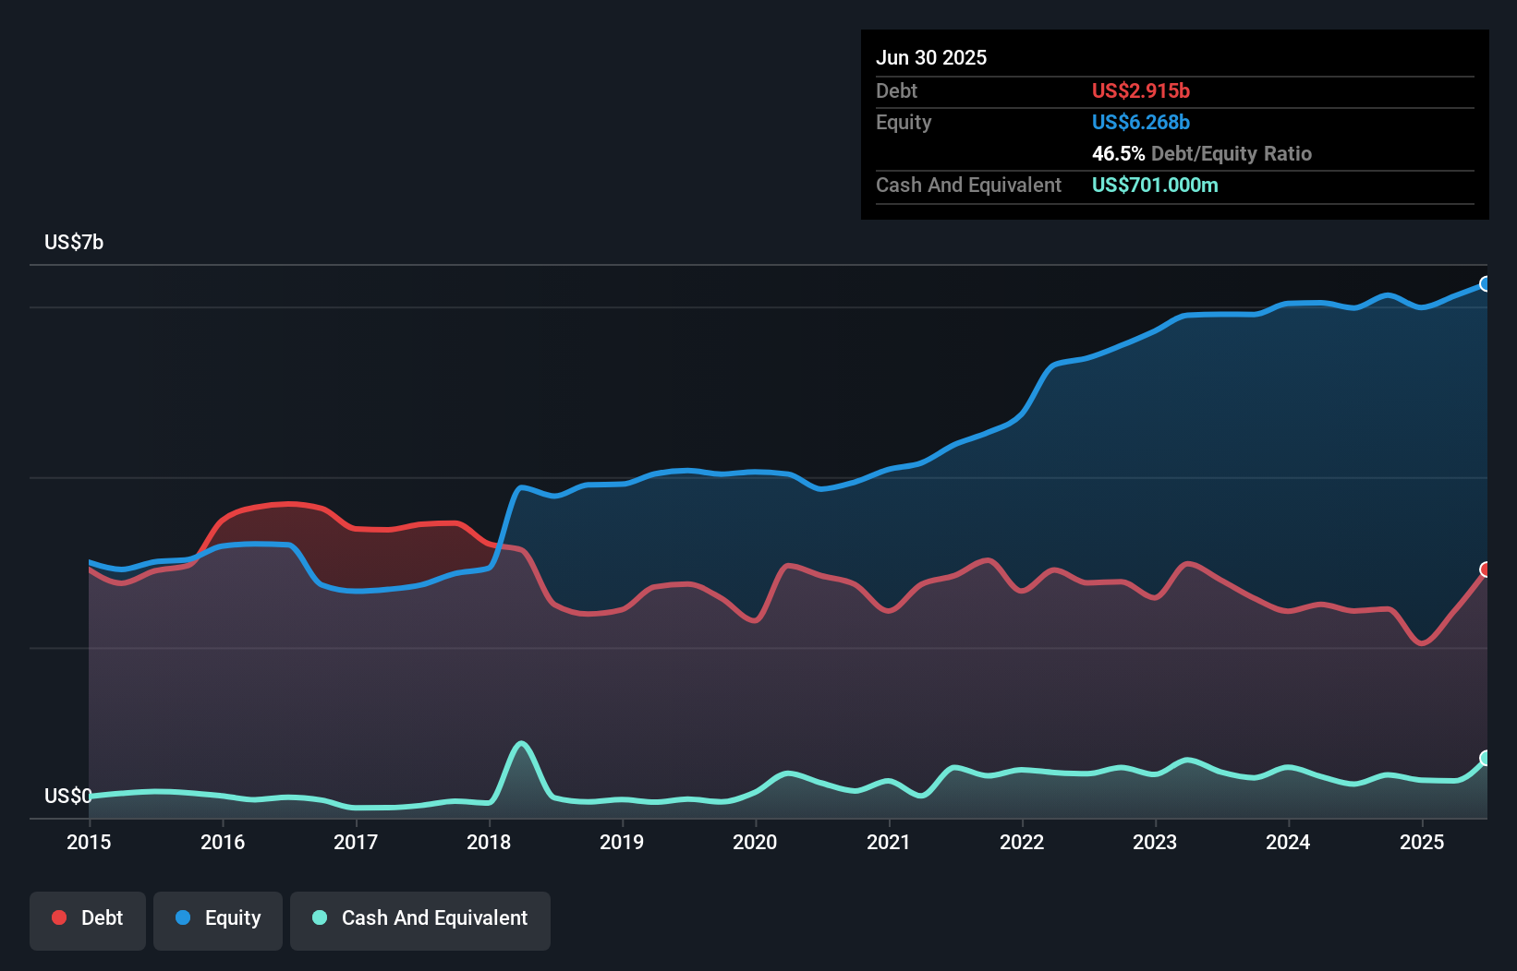Image resolution: width=1517 pixels, height=971 pixels.
Task: Select the 2025 x-axis label
Action: (x=1421, y=842)
